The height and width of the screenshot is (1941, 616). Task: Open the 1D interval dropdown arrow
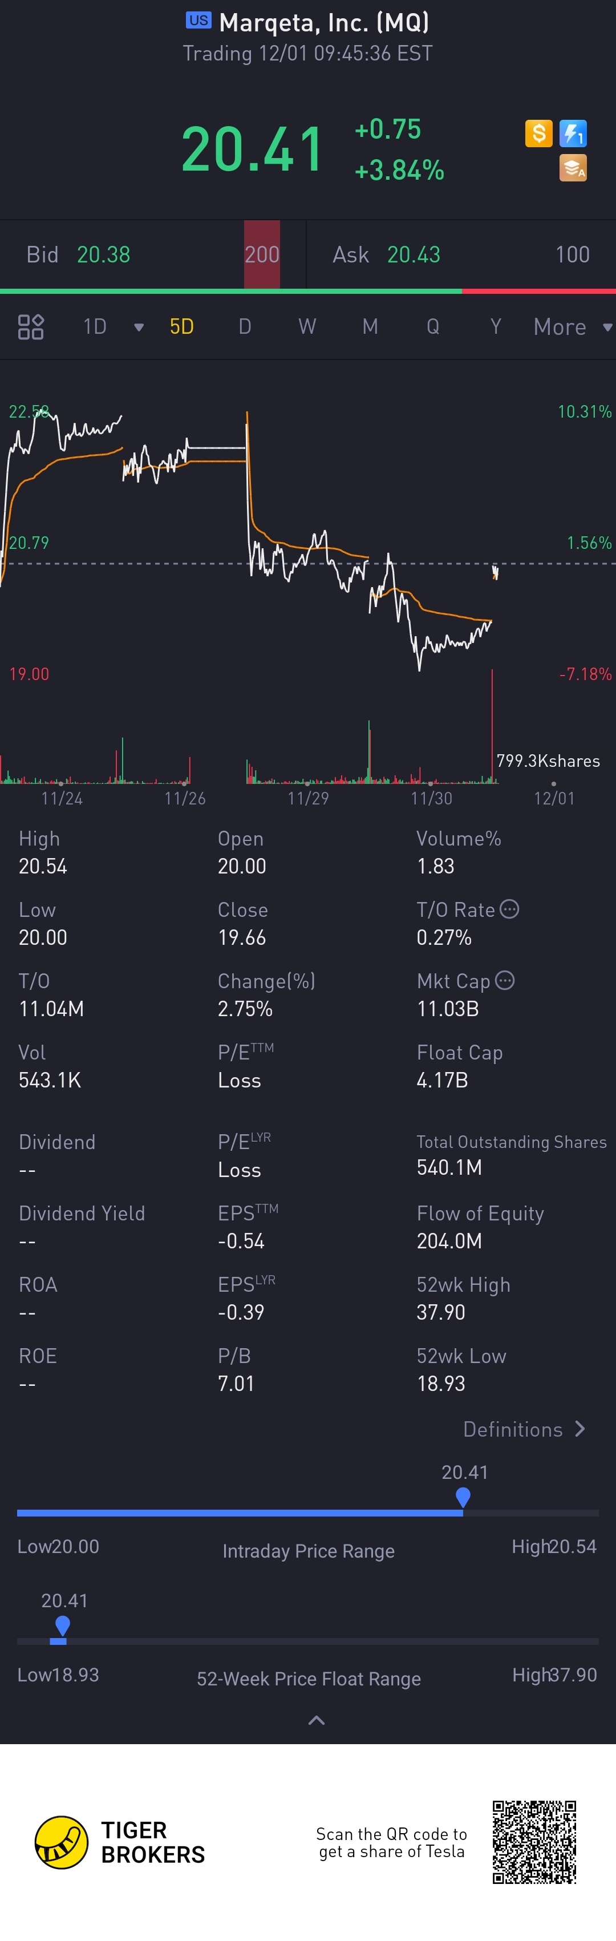(x=139, y=327)
